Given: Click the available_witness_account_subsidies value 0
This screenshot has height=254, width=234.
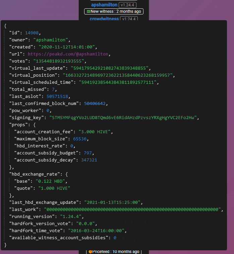Looking at the screenshot, I should [115, 238].
